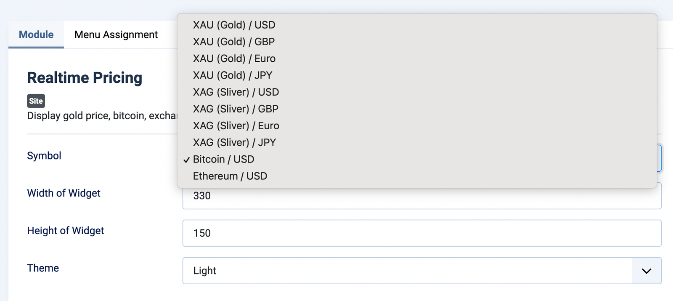The height and width of the screenshot is (301, 673).
Task: Click the Symbol field label
Action: coord(44,156)
